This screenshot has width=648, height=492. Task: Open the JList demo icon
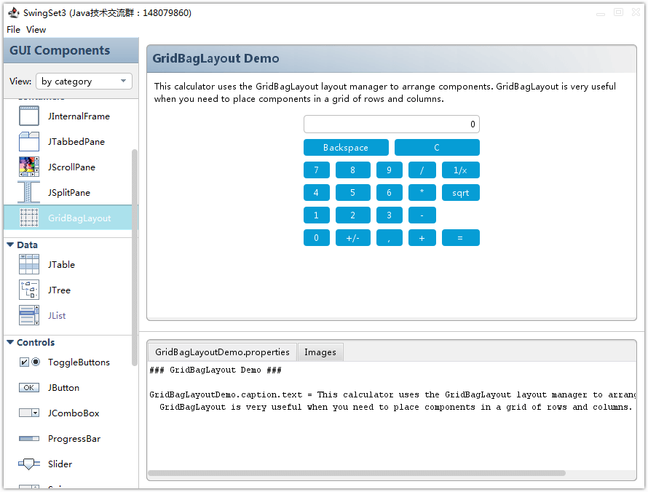(29, 315)
